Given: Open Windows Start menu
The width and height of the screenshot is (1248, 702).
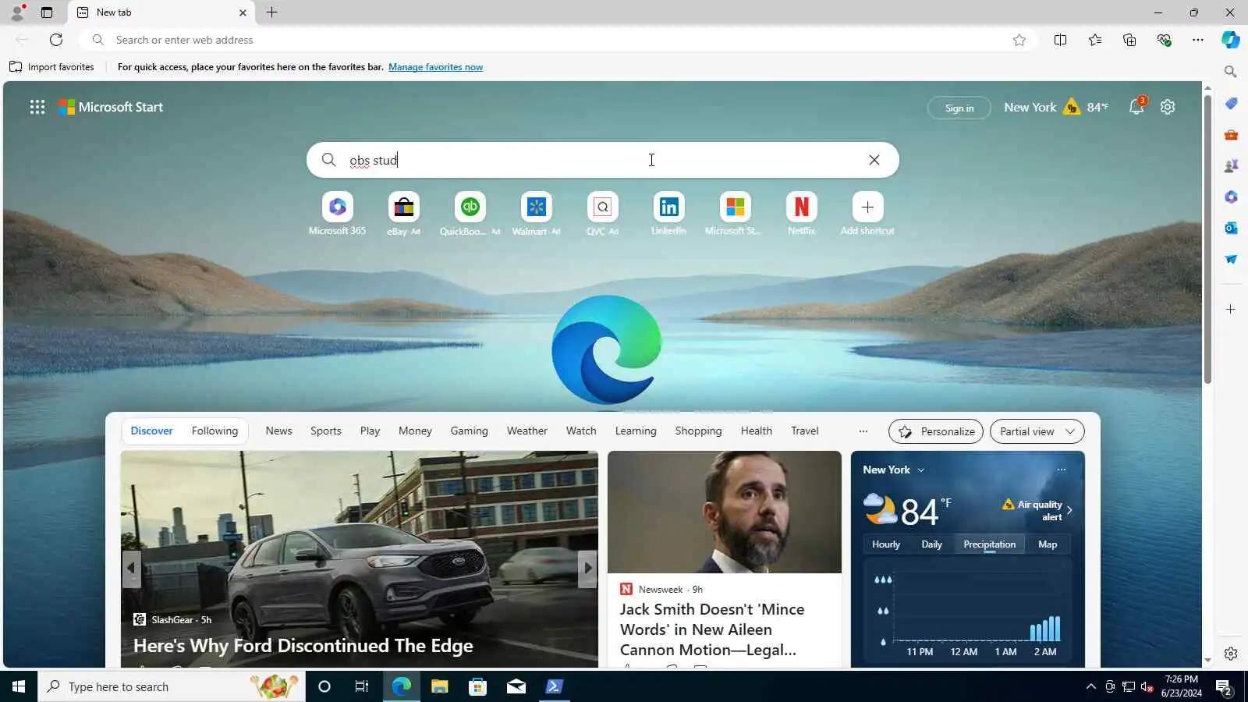Looking at the screenshot, I should (19, 686).
